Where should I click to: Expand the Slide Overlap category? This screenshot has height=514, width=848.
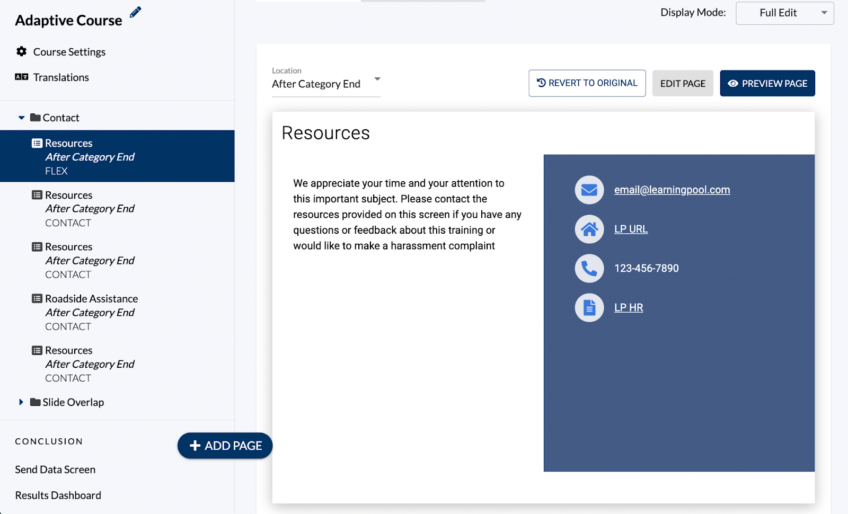click(21, 402)
